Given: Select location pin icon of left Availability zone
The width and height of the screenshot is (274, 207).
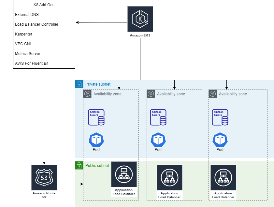Looking at the screenshot, I should point(87,94).
